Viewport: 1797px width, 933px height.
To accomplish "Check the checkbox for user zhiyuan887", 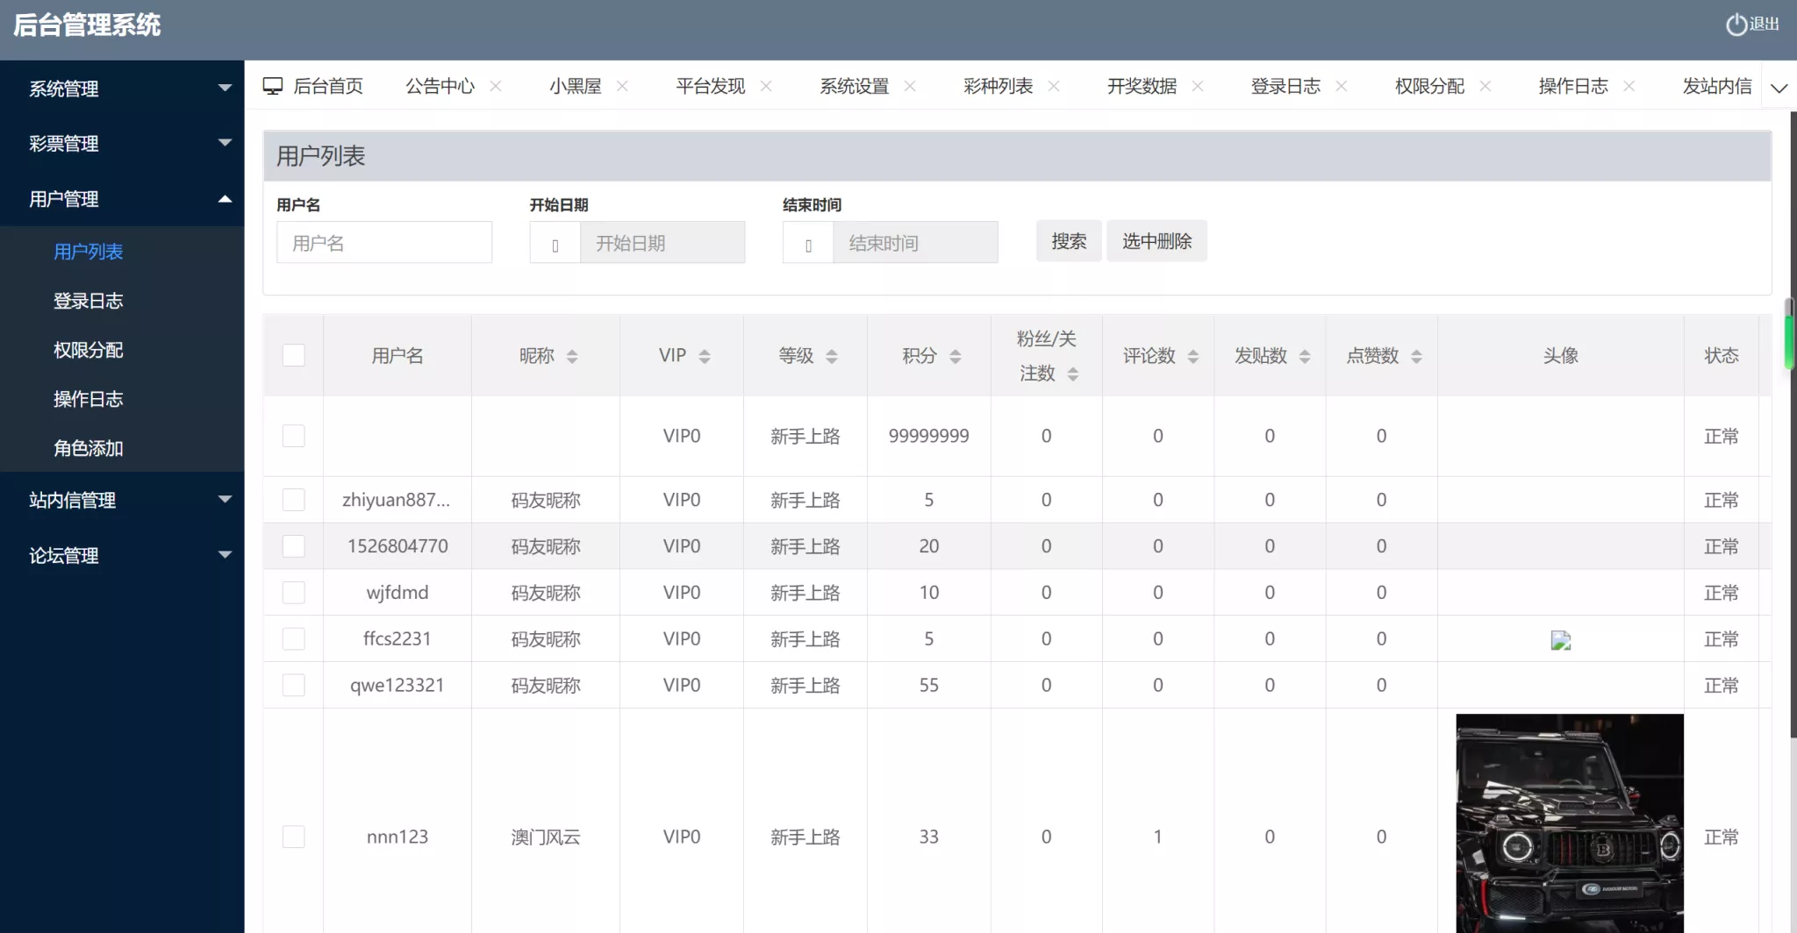I will (x=293, y=499).
